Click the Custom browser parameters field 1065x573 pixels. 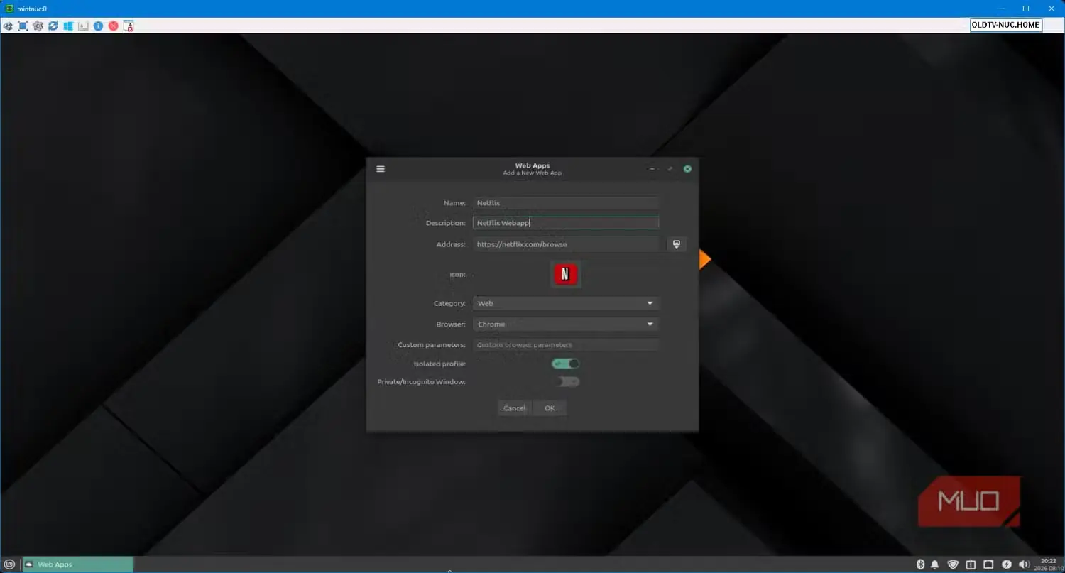point(566,344)
